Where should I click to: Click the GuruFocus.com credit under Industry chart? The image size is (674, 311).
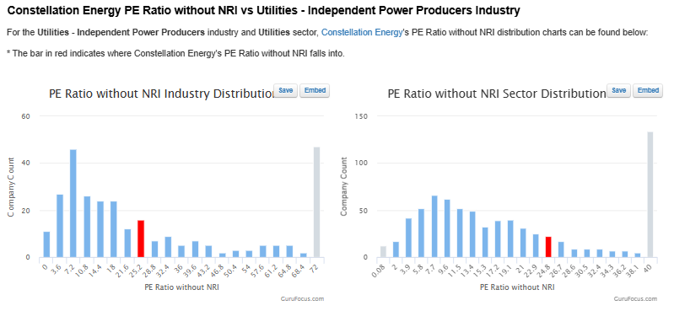(x=302, y=299)
